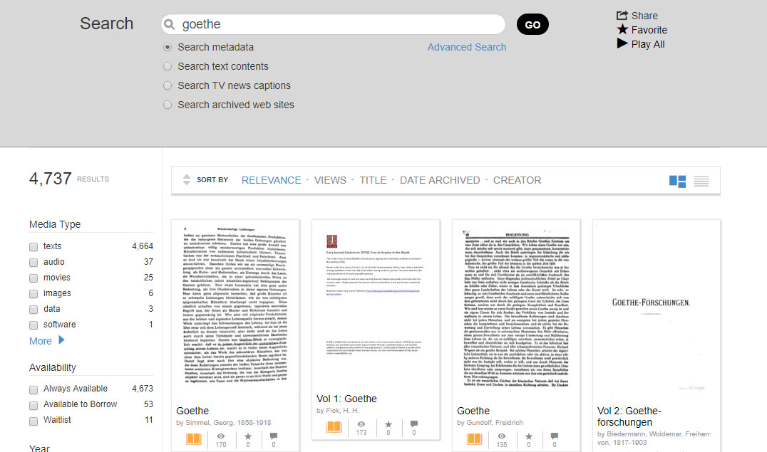This screenshot has height=452, width=767.
Task: Enable the Always Available filter checkbox
Action: point(34,390)
